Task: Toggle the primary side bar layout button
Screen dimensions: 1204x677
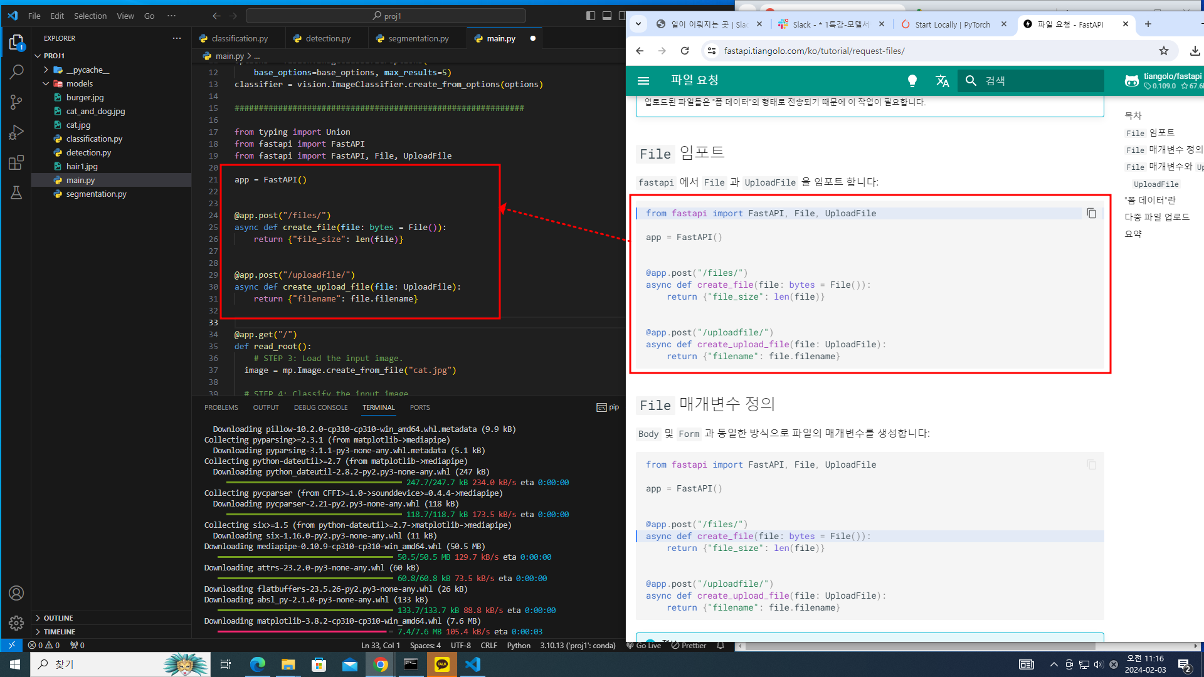Action: [591, 16]
